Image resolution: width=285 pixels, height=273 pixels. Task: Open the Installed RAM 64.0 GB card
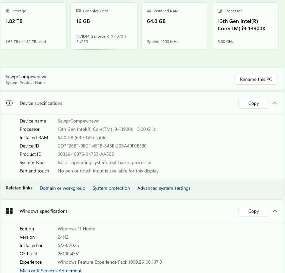click(x=175, y=26)
